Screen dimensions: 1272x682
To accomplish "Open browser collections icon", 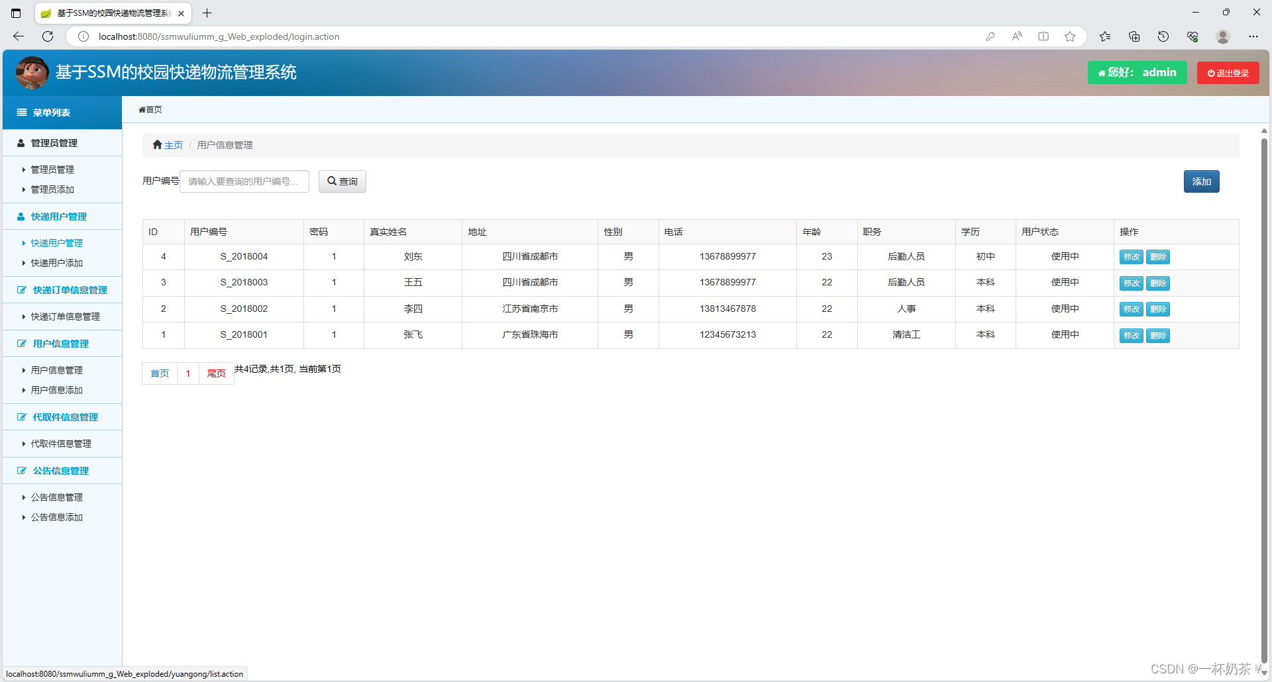I will [x=1134, y=36].
